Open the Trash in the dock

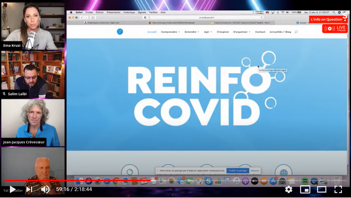click(337, 181)
